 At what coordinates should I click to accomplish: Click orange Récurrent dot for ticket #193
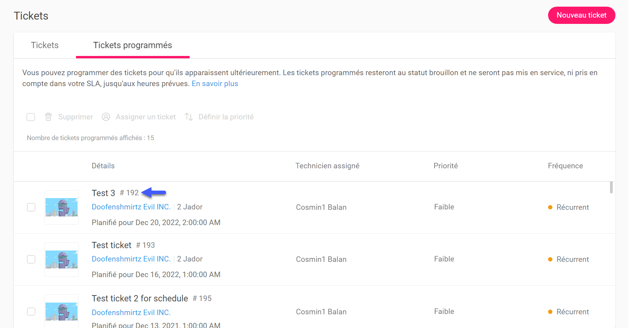(x=550, y=260)
